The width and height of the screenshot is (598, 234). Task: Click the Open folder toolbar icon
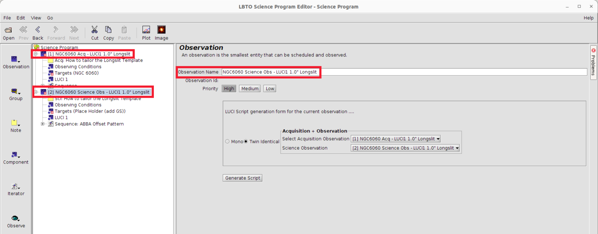pos(8,30)
